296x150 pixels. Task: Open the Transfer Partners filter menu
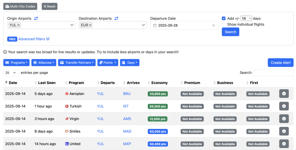[77, 63]
